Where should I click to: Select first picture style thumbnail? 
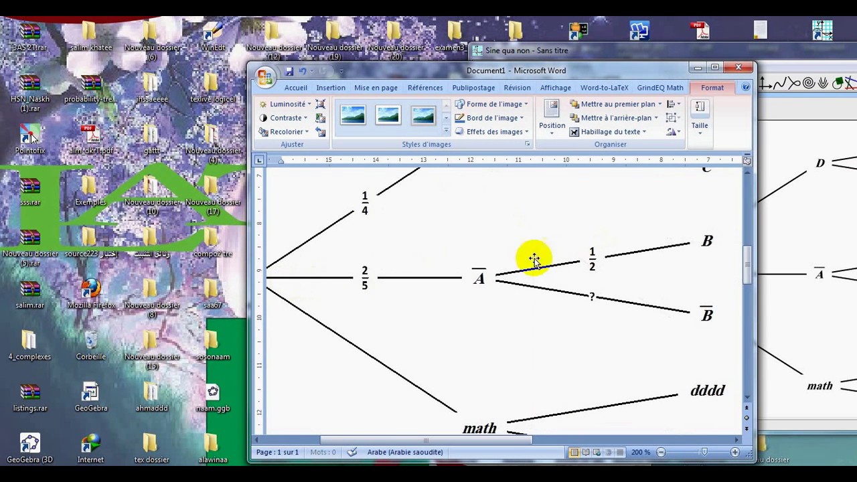(x=353, y=115)
